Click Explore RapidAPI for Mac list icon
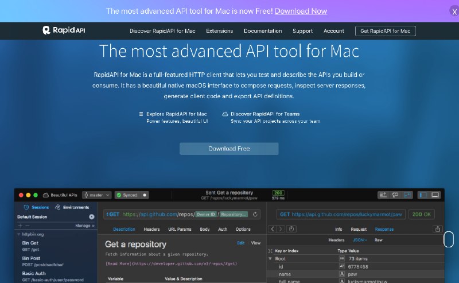This screenshot has width=459, height=283. (142, 114)
